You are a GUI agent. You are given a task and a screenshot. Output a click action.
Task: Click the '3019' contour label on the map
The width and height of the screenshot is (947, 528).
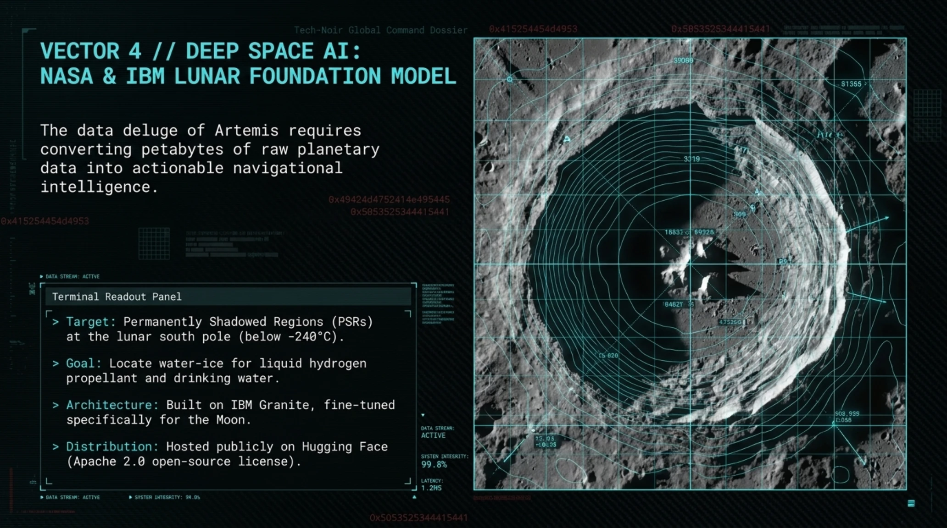click(x=692, y=159)
